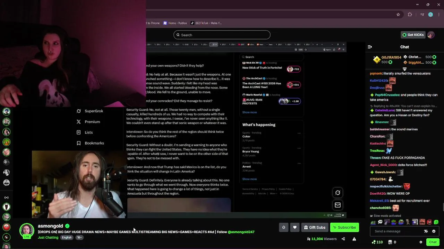Screen dimensions: 444x249
Task: Bookmark this page with the star icon
Action: click(398, 15)
